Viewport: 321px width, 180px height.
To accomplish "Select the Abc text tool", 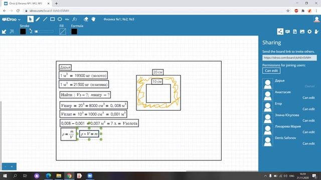I will (67, 19).
